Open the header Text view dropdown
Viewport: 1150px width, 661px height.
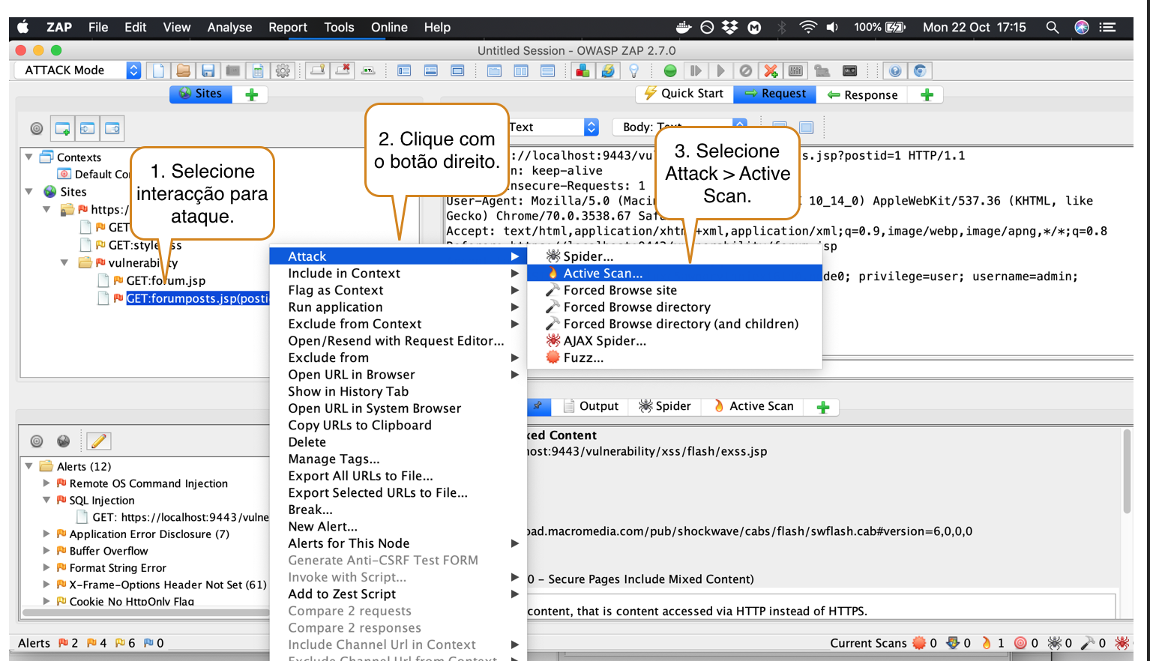(x=553, y=127)
